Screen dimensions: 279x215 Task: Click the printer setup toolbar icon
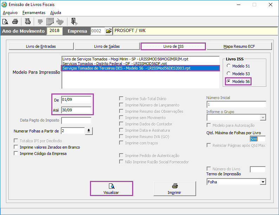click(x=27, y=21)
